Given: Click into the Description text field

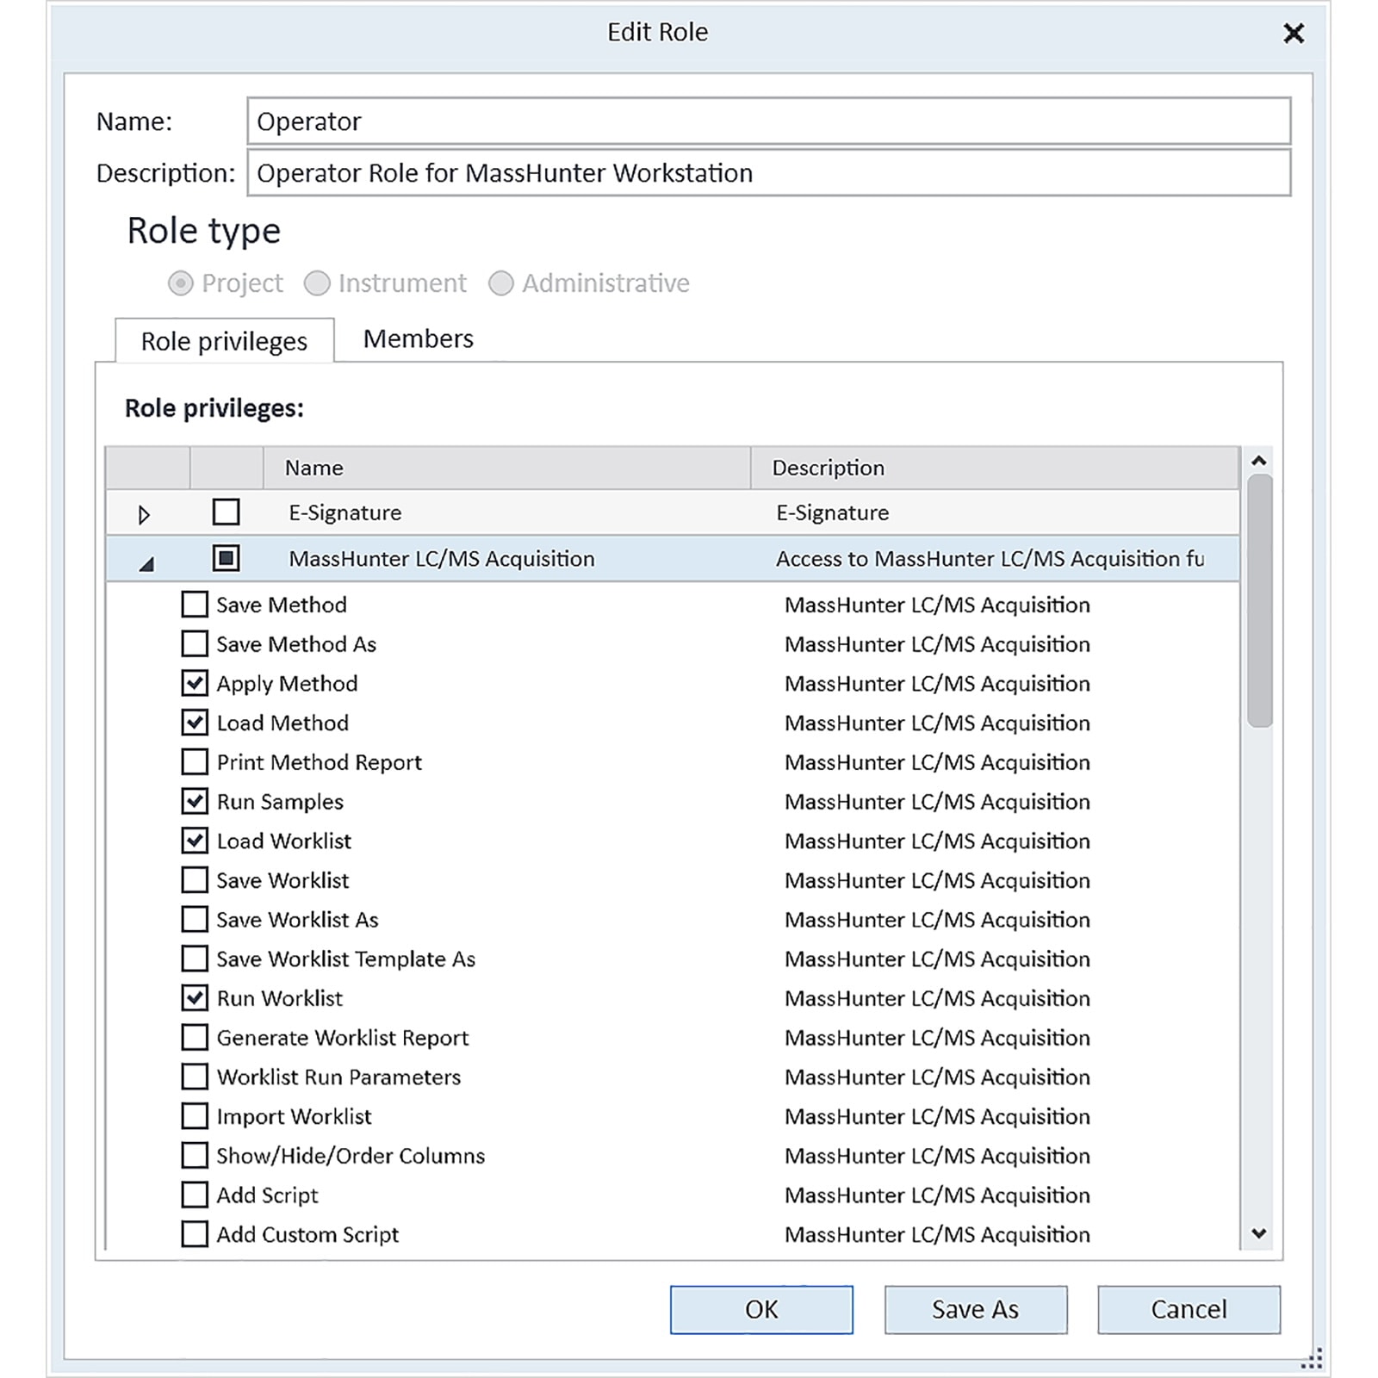Looking at the screenshot, I should (768, 173).
